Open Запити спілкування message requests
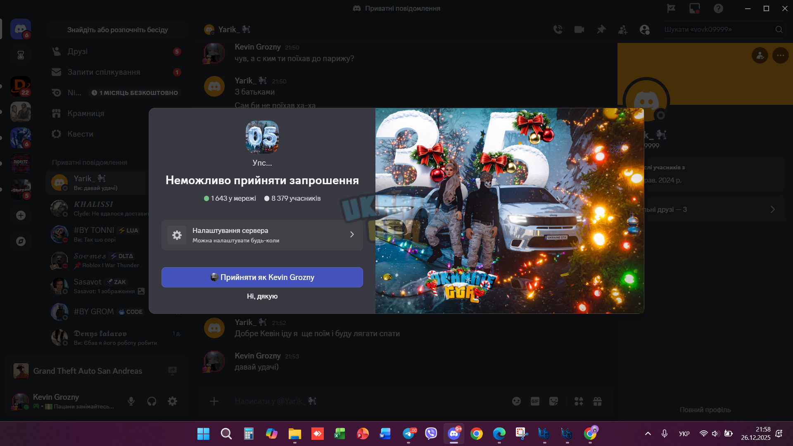Screen dimensions: 793x446 [x=116, y=72]
